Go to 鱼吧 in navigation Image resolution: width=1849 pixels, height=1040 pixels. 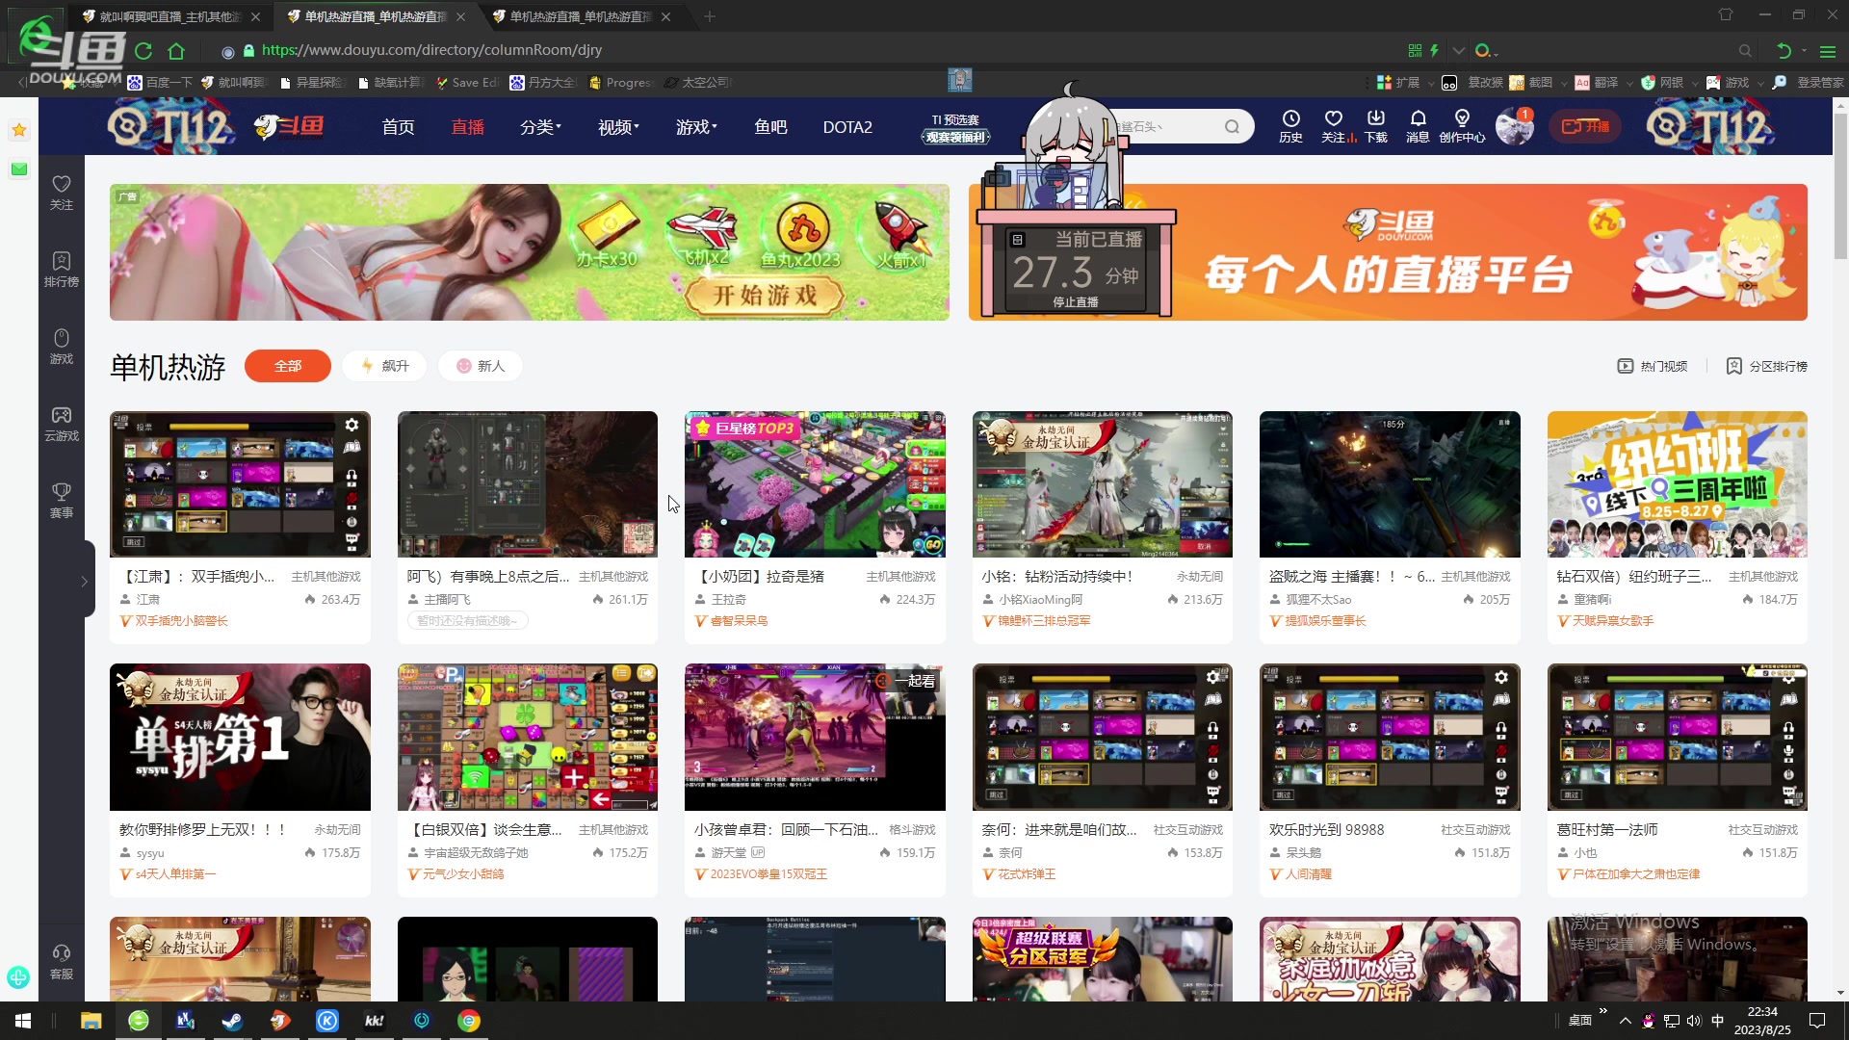[770, 127]
